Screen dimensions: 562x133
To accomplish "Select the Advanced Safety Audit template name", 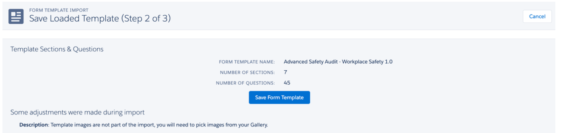I will 338,62.
